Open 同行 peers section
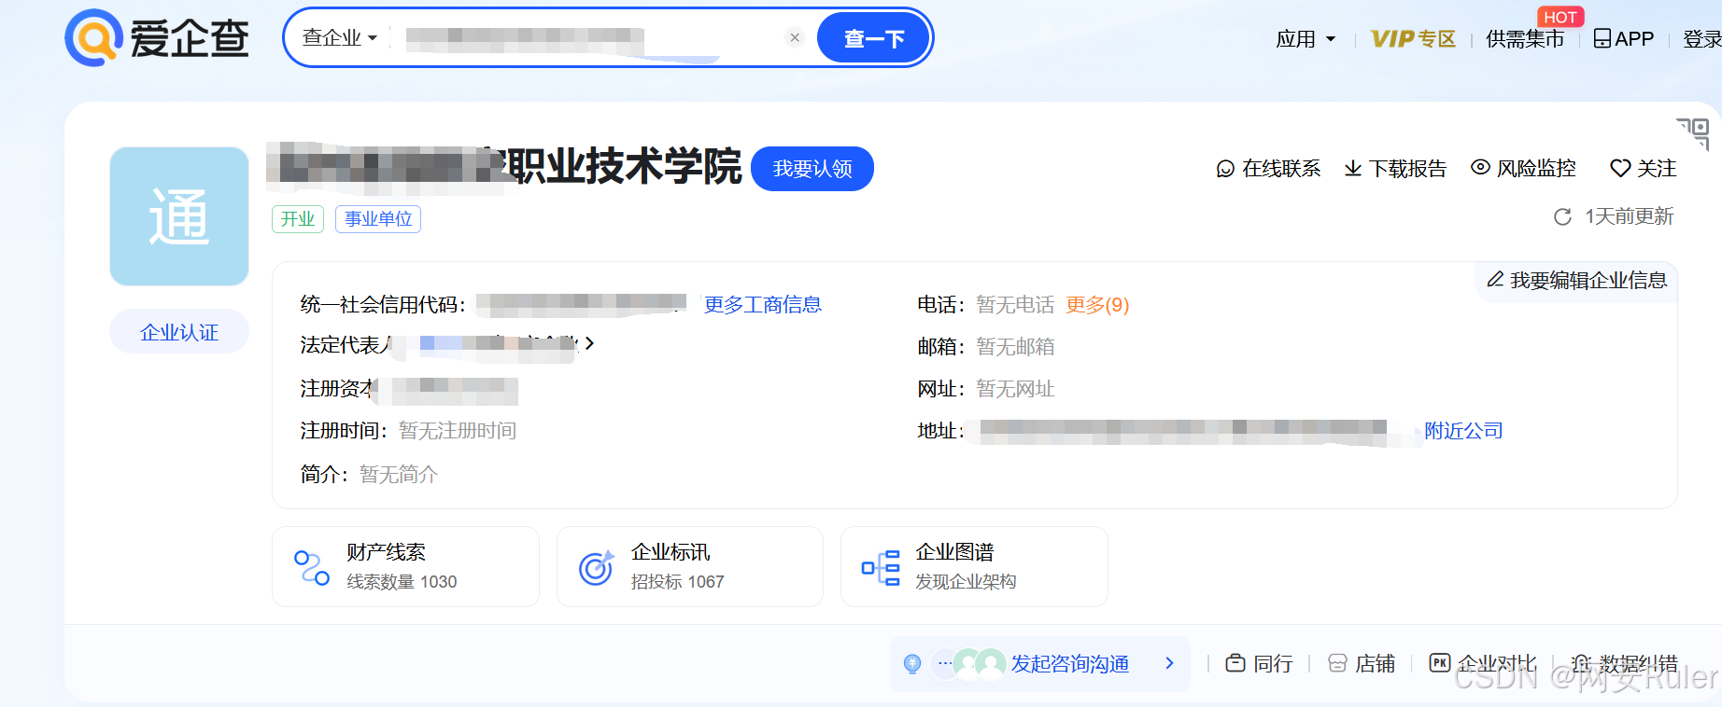The image size is (1722, 707). point(1259,663)
